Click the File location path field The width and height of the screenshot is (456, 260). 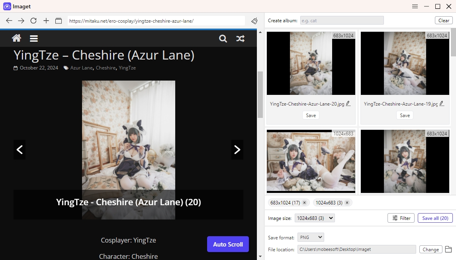pyautogui.click(x=356, y=249)
